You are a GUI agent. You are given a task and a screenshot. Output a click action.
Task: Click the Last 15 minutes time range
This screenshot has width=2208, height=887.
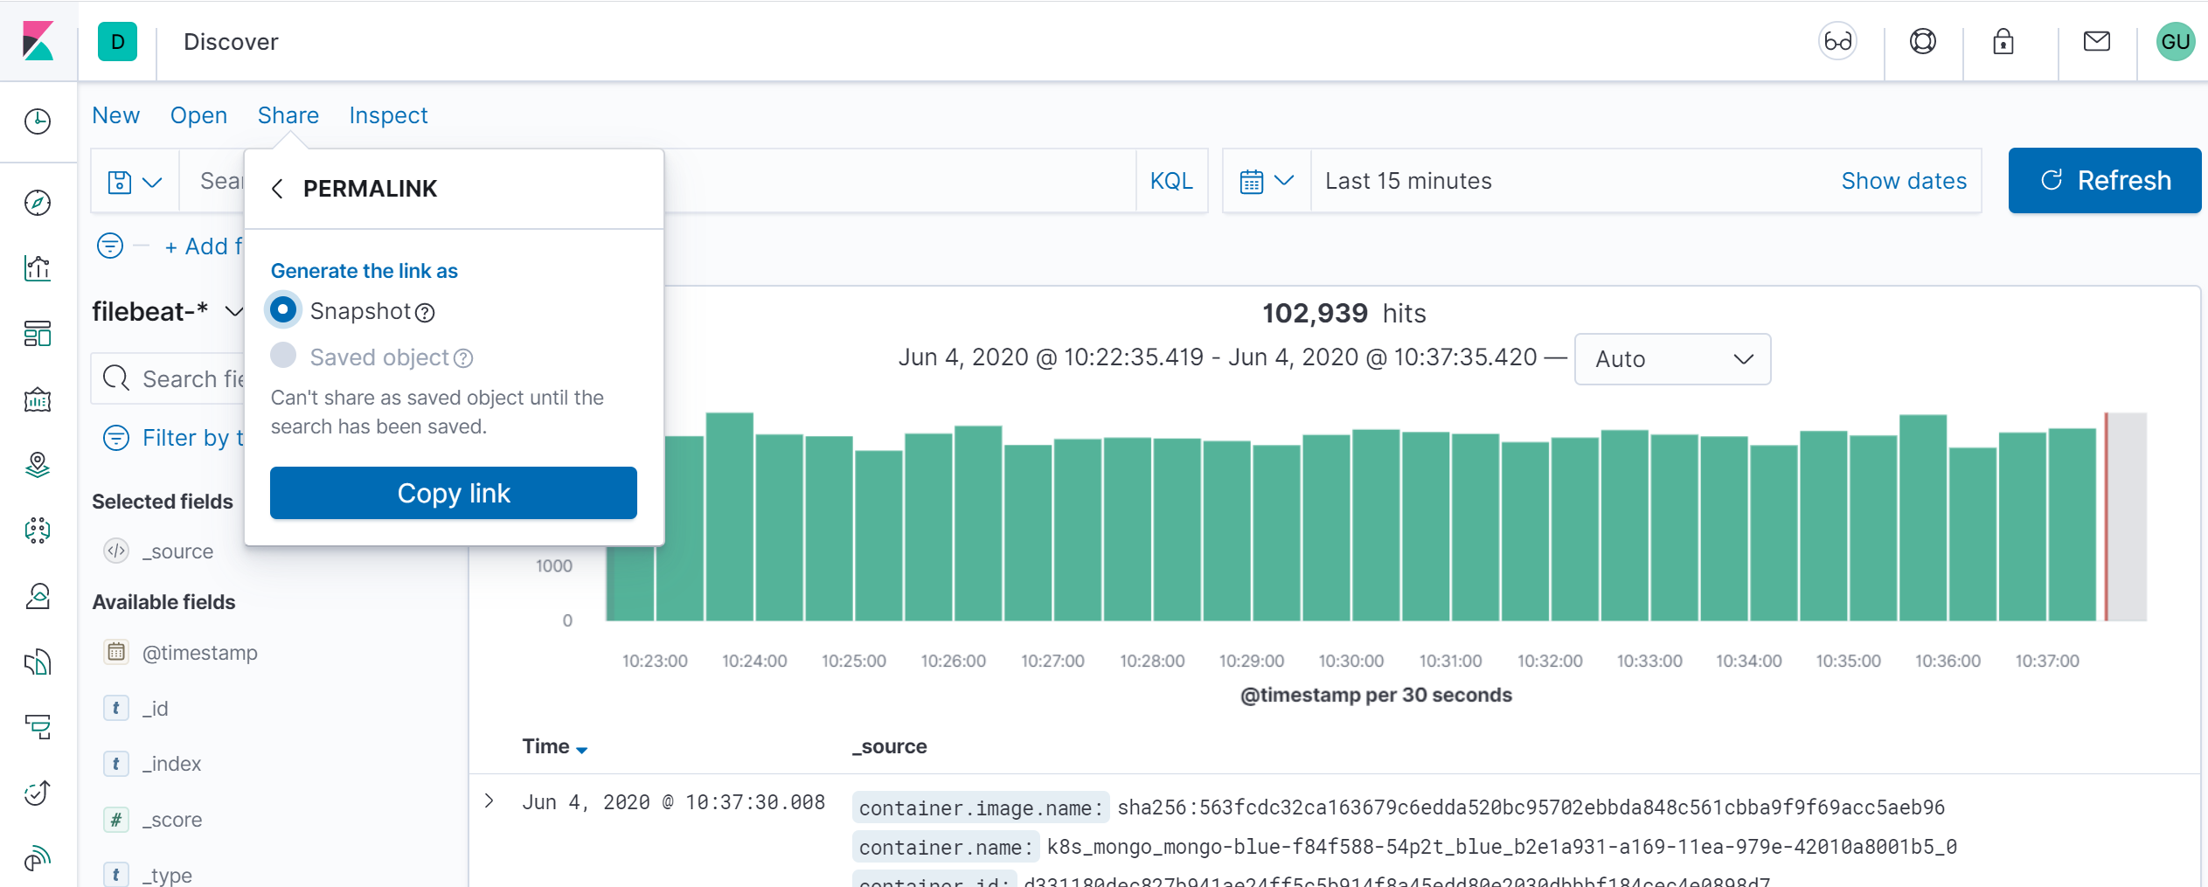pos(1408,181)
